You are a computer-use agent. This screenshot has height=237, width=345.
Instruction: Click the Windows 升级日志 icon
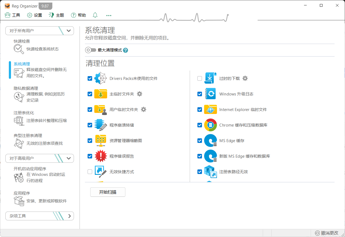point(210,94)
